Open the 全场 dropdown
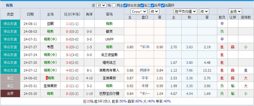The height and width of the screenshot is (106, 254). coord(235,11)
